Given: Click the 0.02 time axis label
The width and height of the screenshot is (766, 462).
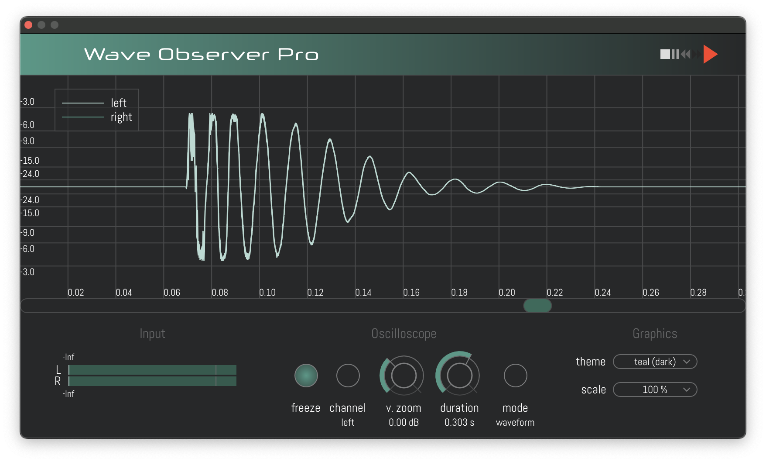Looking at the screenshot, I should click(76, 293).
